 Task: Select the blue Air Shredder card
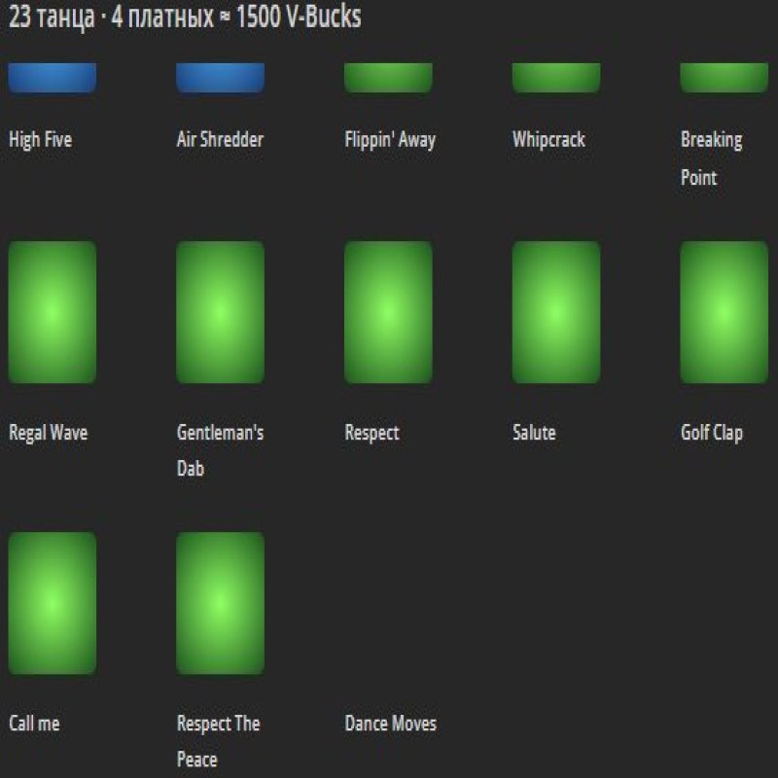point(220,78)
